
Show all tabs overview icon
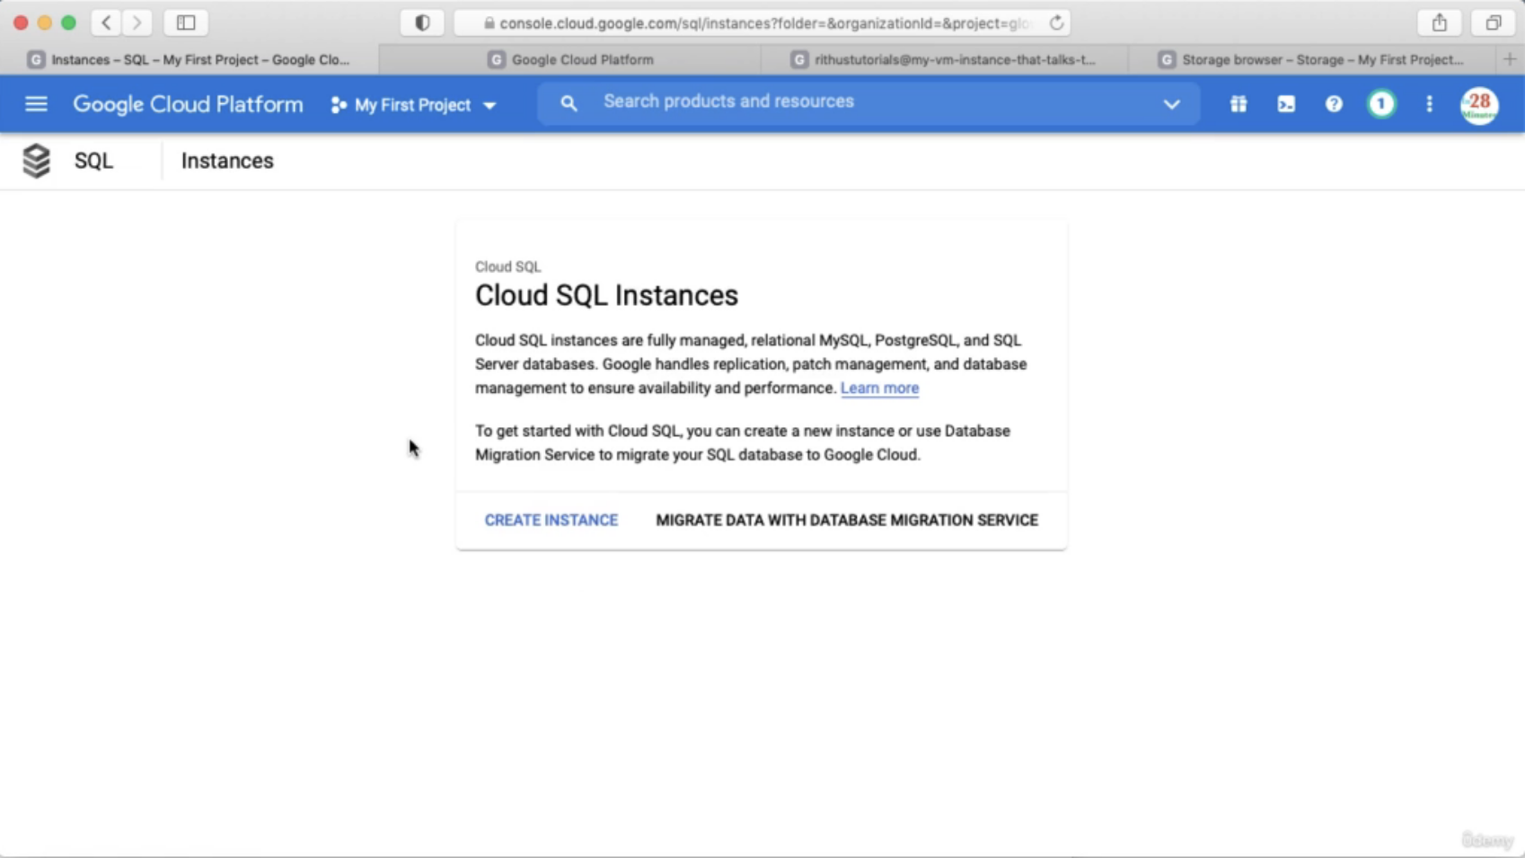(x=1494, y=22)
